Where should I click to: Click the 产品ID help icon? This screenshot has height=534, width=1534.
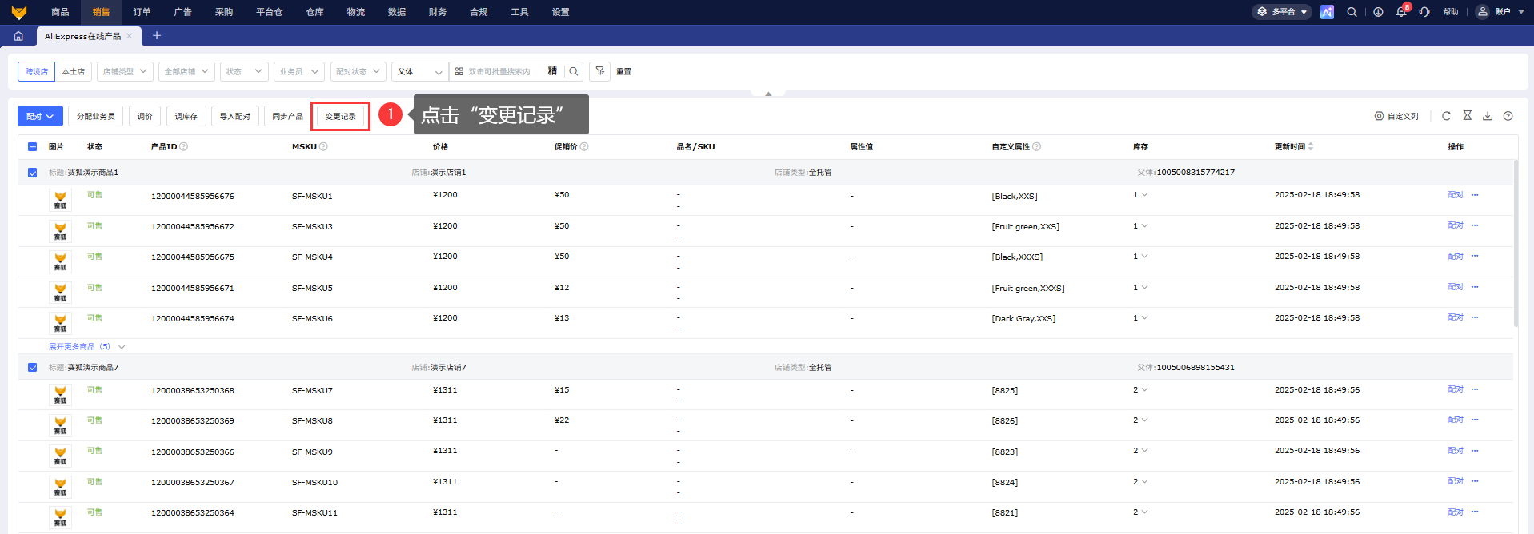[x=184, y=146]
